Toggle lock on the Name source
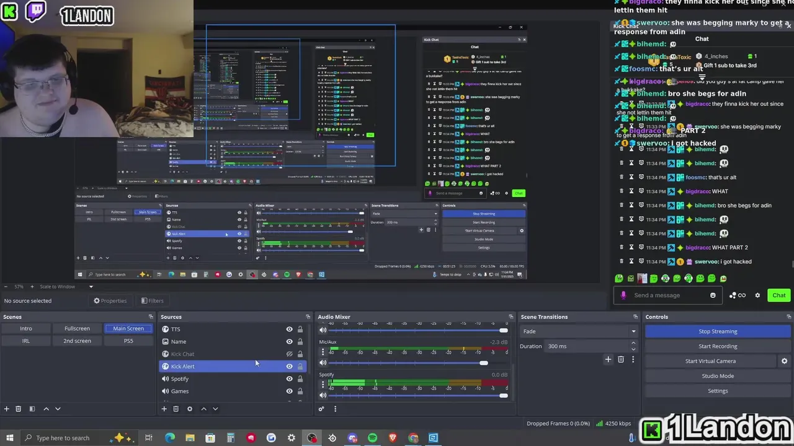 (300, 342)
